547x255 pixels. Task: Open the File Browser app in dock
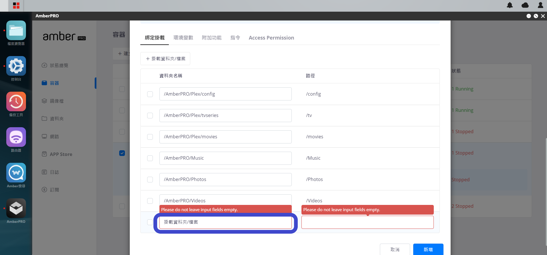[x=16, y=30]
